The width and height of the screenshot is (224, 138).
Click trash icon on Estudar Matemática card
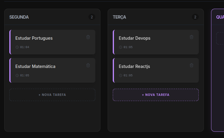[88, 65]
